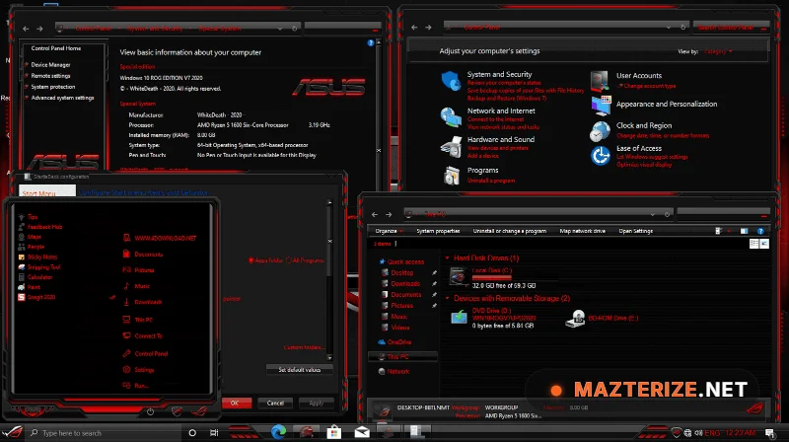Viewport: 789px width, 442px height.
Task: Confirm StartIsBack dialog with OK
Action: 235,403
